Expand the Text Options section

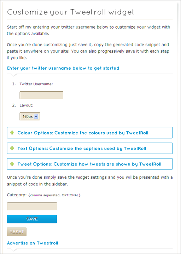[x=90, y=148]
